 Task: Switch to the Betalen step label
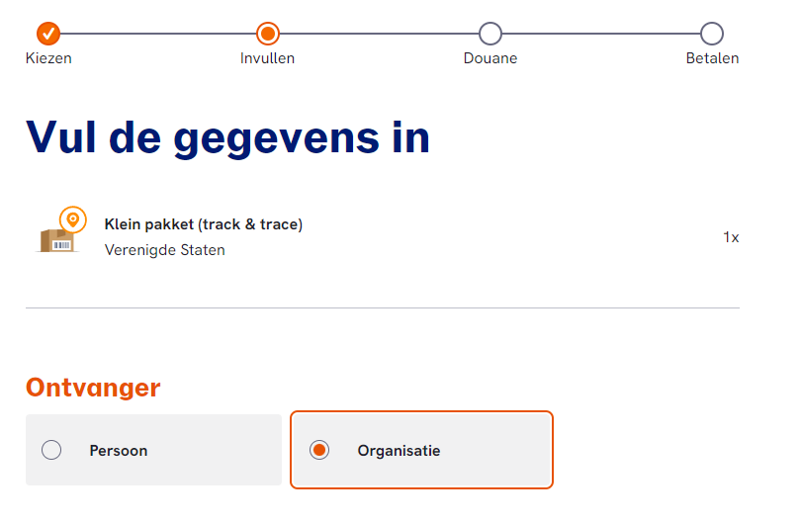(712, 58)
